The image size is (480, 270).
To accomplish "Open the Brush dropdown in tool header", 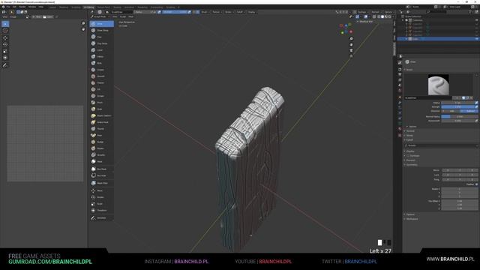I will point(205,12).
